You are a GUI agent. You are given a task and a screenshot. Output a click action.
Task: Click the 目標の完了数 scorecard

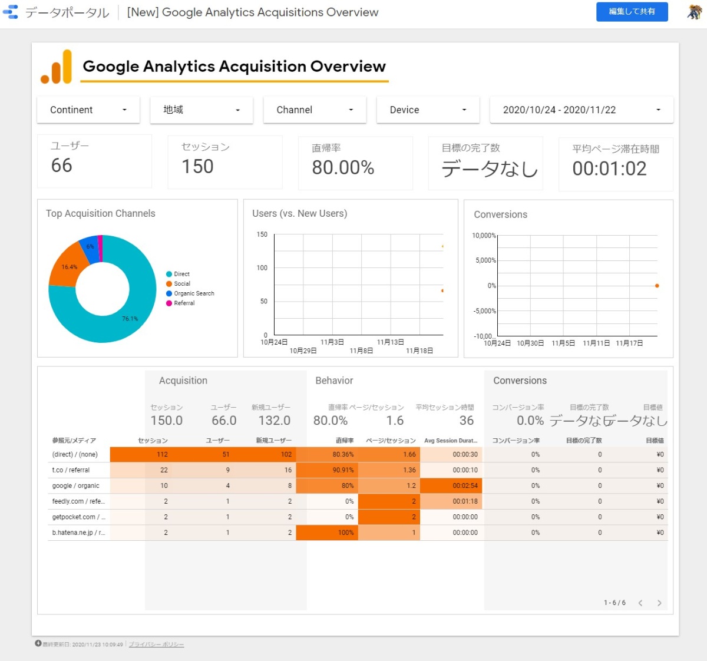[485, 163]
